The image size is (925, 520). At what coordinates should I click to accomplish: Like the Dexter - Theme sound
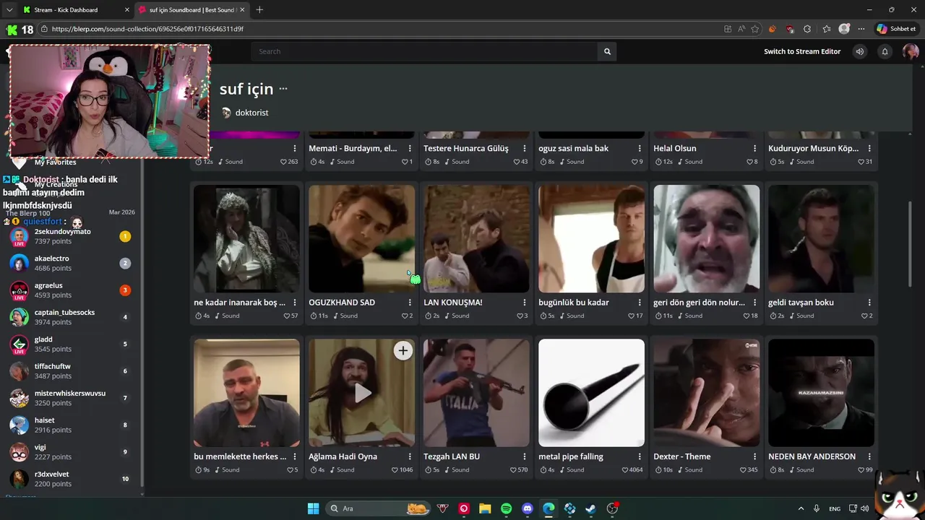click(742, 470)
